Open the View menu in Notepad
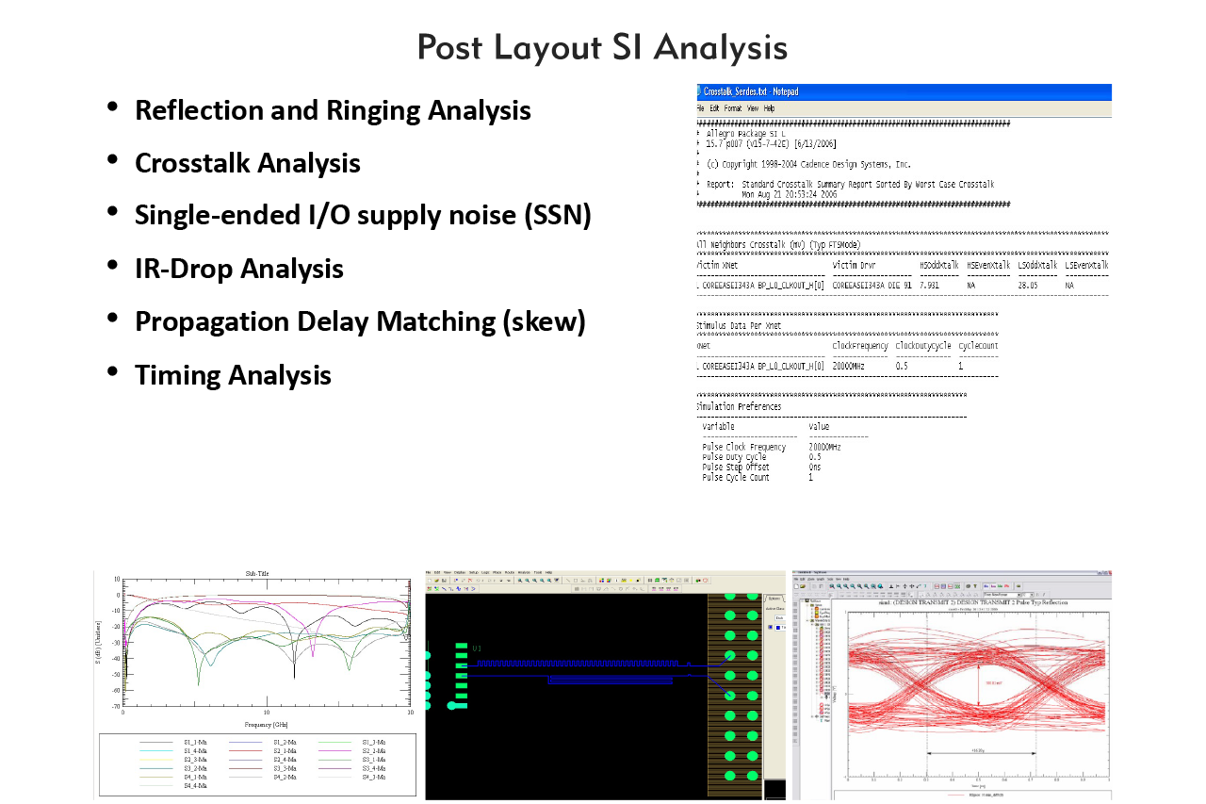Screen dimensions: 1206x804 click(x=753, y=108)
